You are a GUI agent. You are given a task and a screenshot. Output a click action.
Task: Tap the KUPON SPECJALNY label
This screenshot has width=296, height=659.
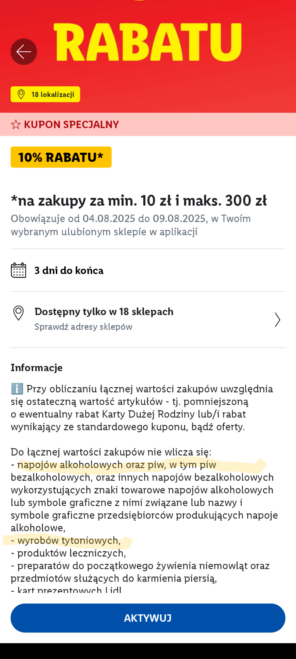point(71,125)
